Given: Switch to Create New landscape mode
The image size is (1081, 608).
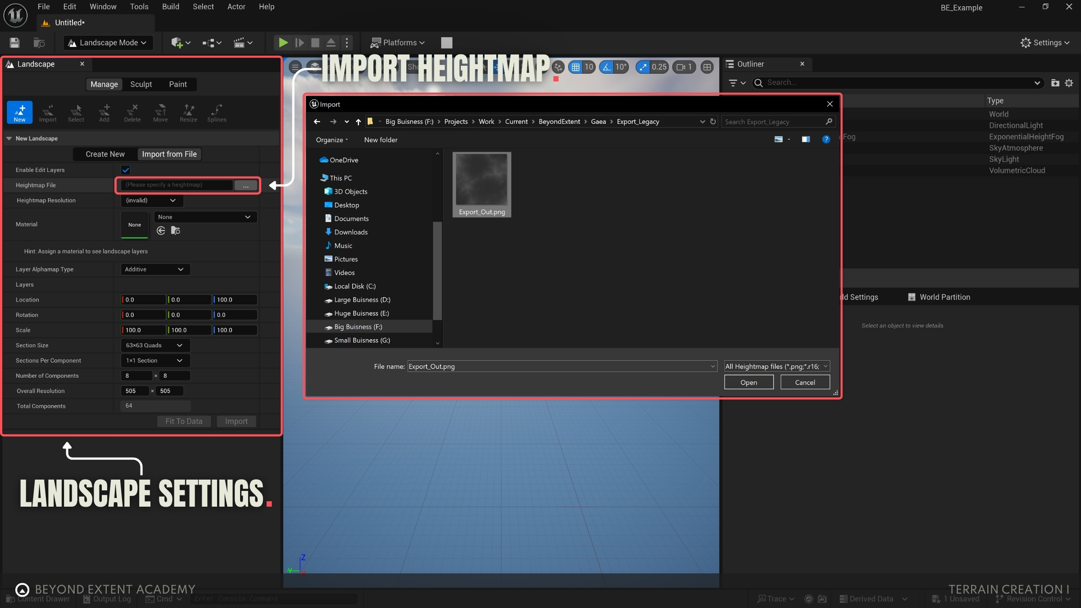Looking at the screenshot, I should [x=105, y=154].
